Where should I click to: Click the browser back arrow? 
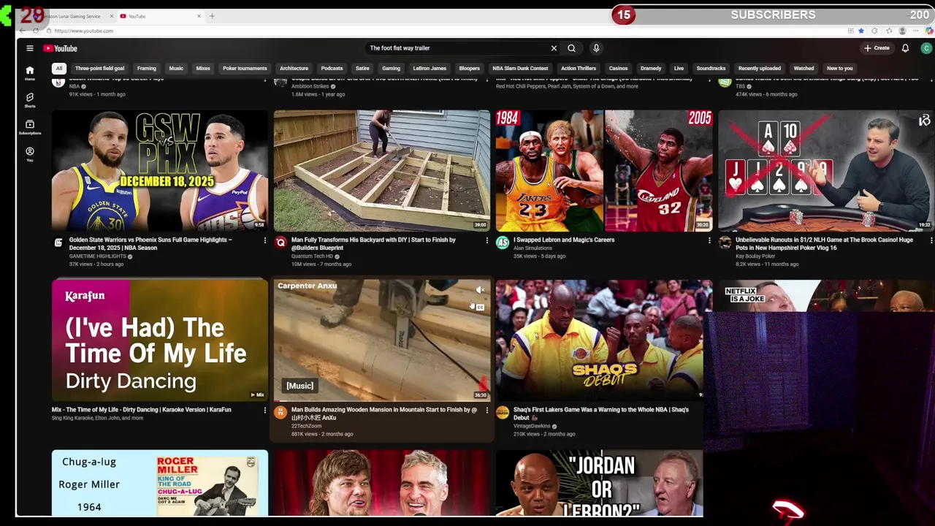pos(22,31)
